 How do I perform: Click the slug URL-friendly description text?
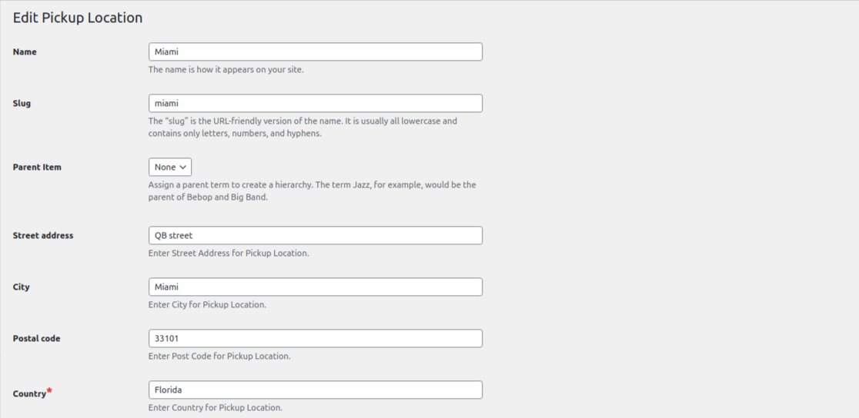click(x=302, y=127)
